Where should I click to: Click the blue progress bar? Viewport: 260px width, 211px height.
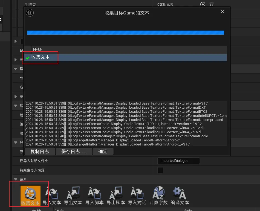click(x=125, y=32)
